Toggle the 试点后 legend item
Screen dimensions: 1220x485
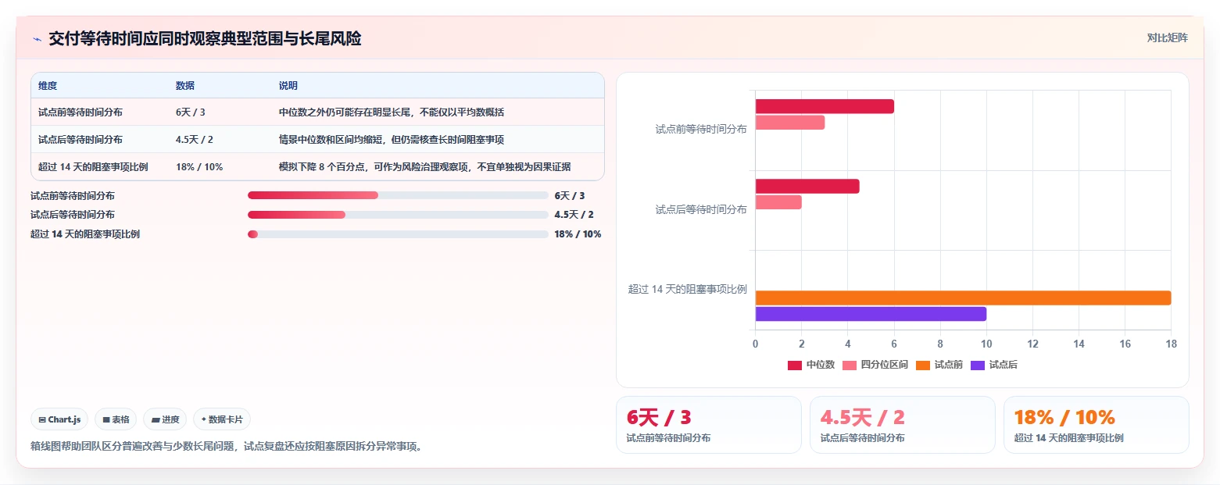coord(994,365)
